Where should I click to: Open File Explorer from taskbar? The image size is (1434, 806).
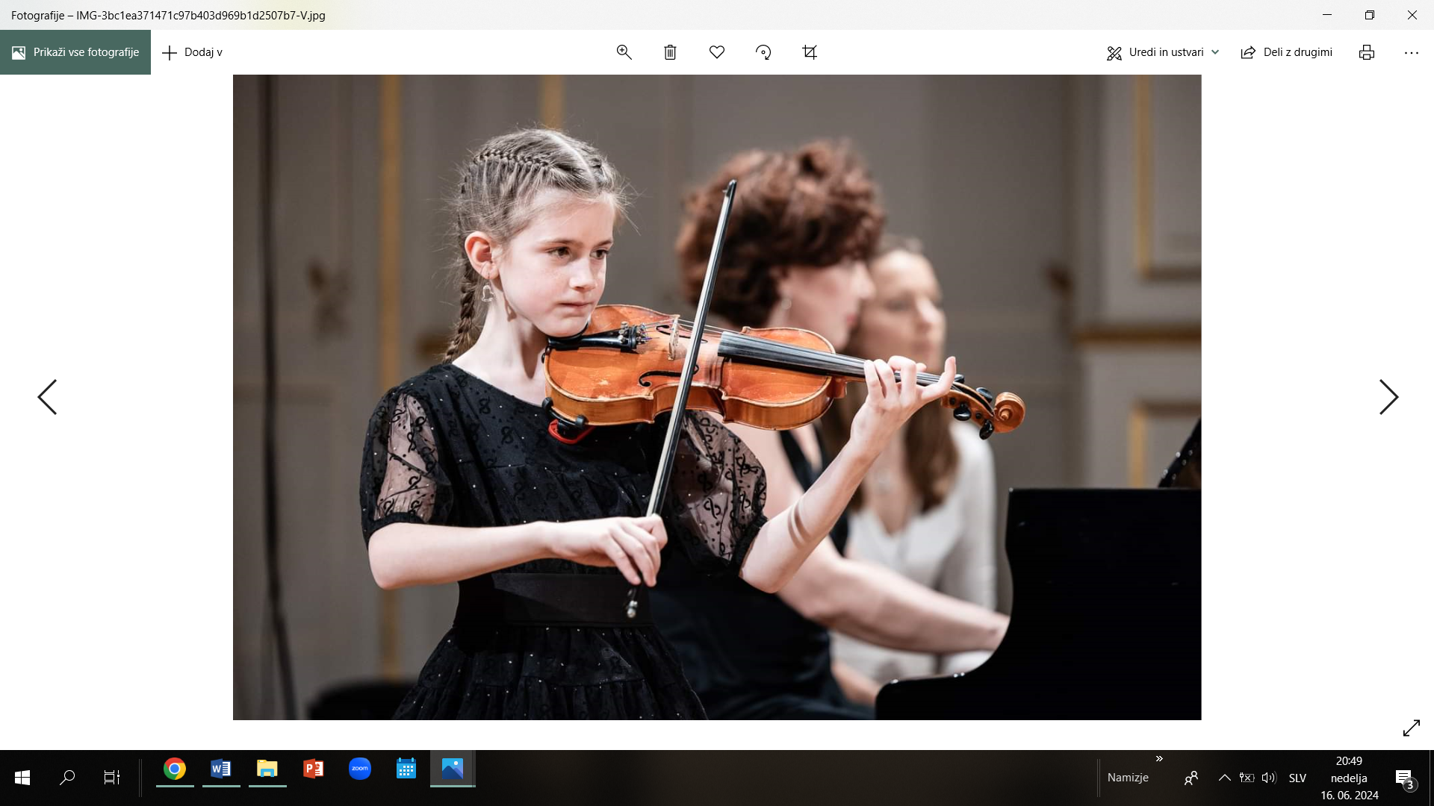pyautogui.click(x=267, y=769)
